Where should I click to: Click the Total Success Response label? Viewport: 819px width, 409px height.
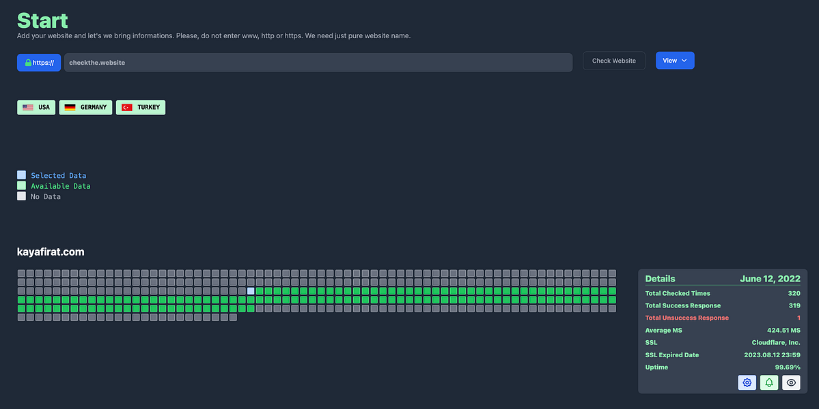click(683, 305)
